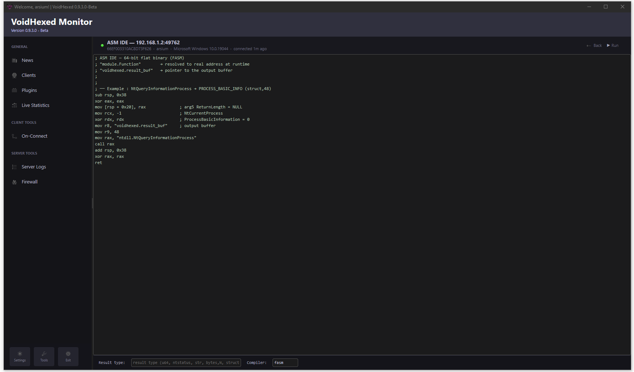Click the Server Logs list icon
Viewport: 634px width, 372px height.
[x=14, y=167]
